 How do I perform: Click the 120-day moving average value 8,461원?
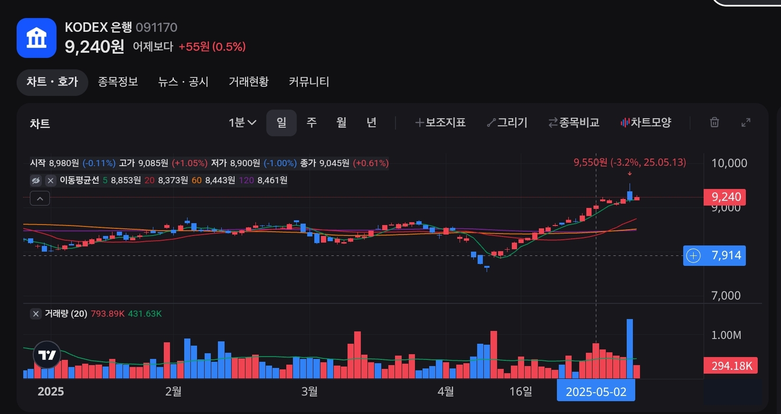coord(273,180)
